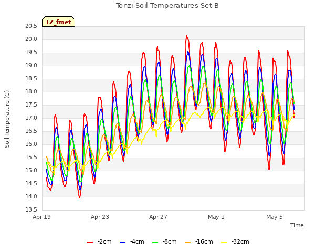This screenshot has height=252, width=336.
Task: Select the -8cm legend entry
Action: (x=164, y=241)
